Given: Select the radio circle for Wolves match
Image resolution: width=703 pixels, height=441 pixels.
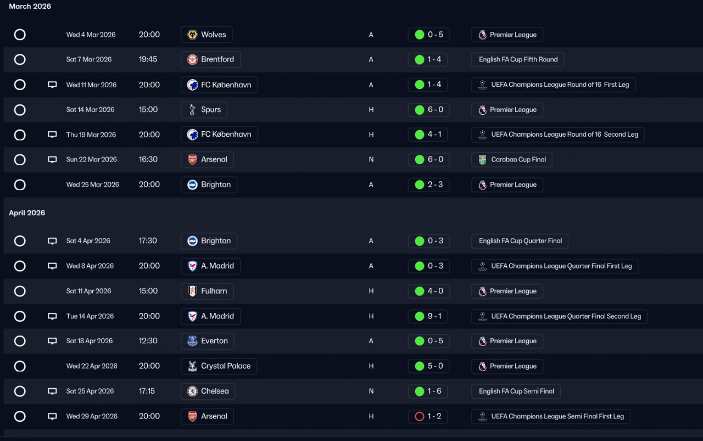Looking at the screenshot, I should click(x=20, y=35).
